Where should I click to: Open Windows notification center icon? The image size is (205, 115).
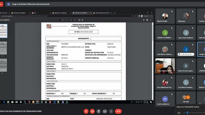click(151, 102)
